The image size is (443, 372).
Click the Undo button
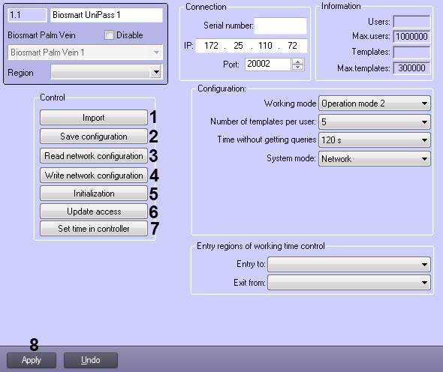(90, 360)
